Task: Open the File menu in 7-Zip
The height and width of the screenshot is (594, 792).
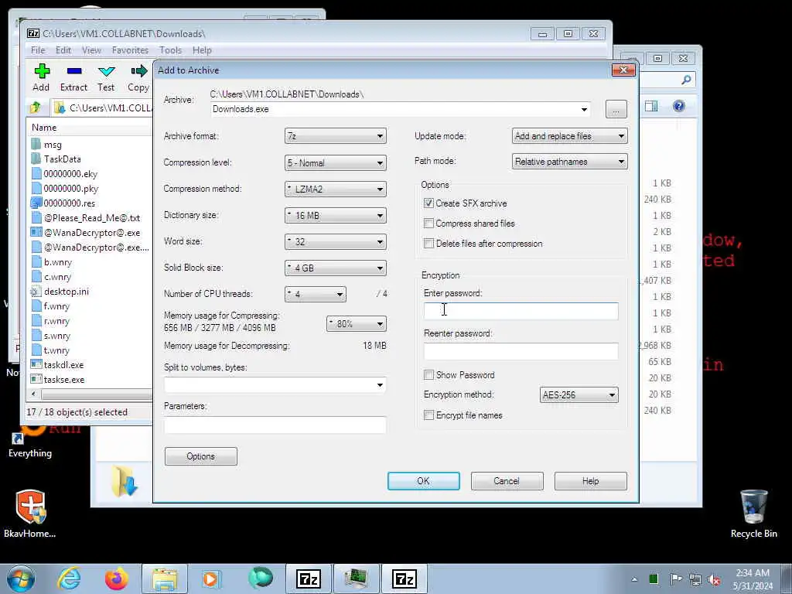Action: tap(38, 50)
